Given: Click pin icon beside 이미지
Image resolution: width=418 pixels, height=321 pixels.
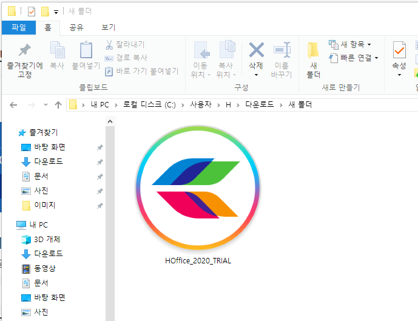Looking at the screenshot, I should [99, 206].
